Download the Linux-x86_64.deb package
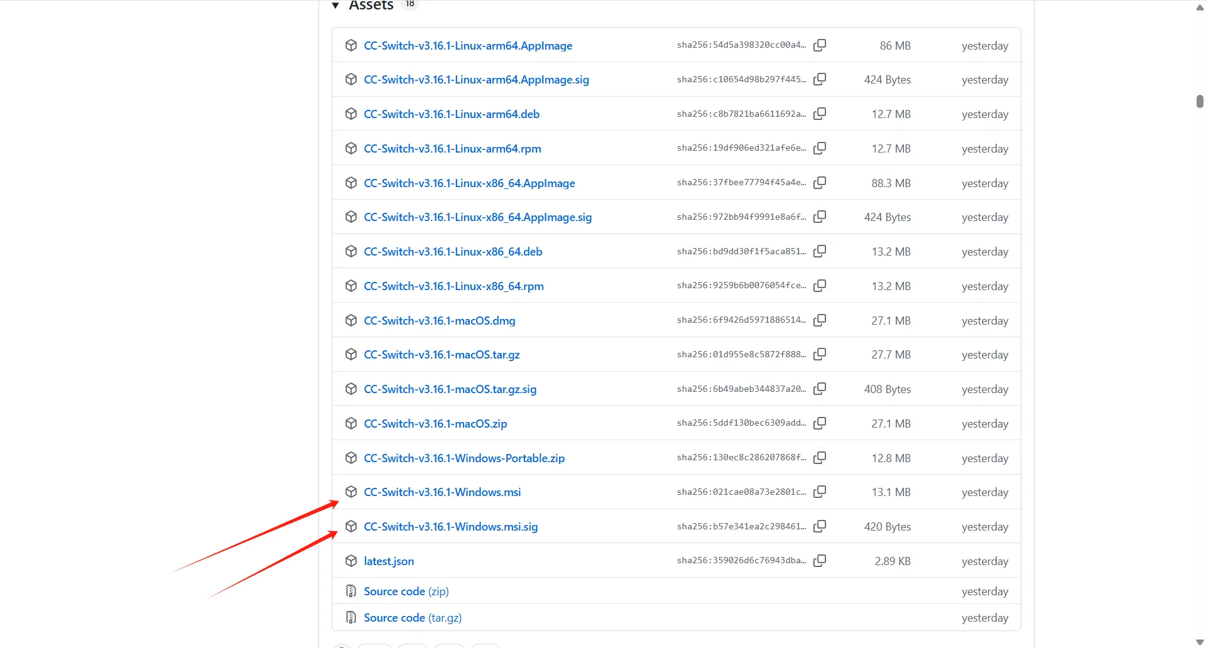The width and height of the screenshot is (1206, 648). [x=453, y=252]
